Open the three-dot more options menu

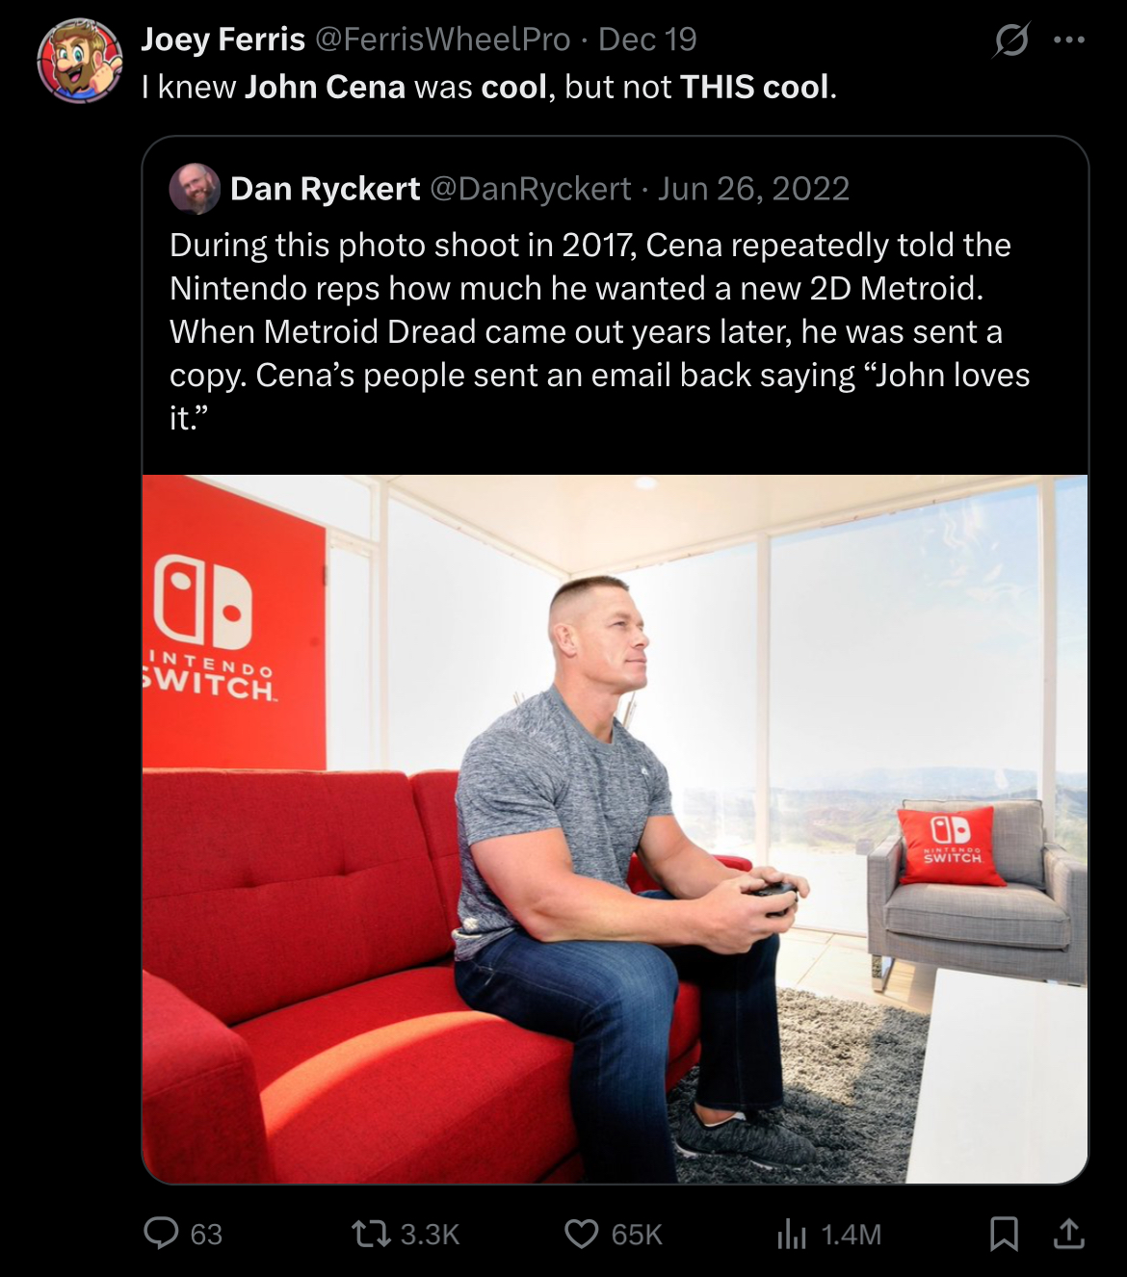coord(1069,39)
